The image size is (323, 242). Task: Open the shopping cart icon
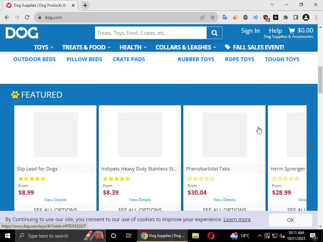point(292,31)
